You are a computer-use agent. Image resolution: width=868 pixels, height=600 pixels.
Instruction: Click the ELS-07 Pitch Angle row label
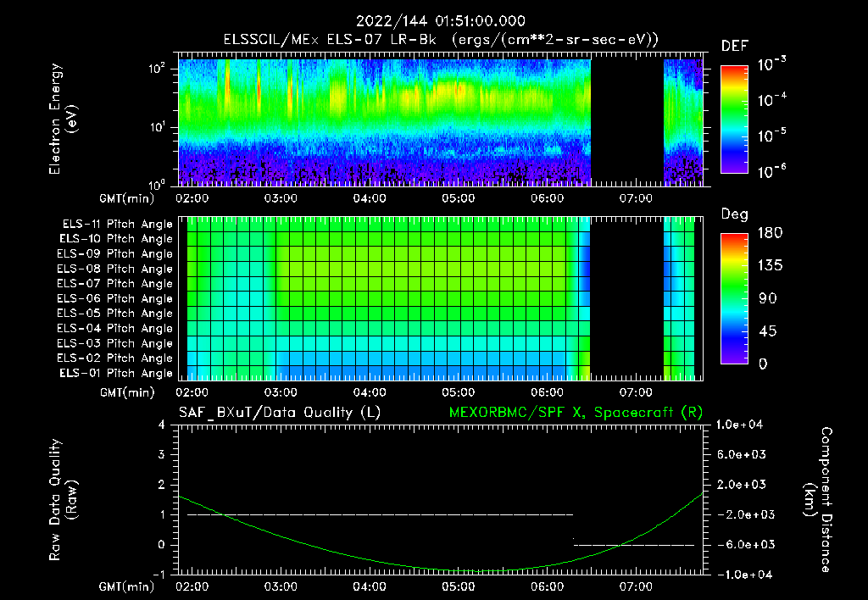coord(115,283)
